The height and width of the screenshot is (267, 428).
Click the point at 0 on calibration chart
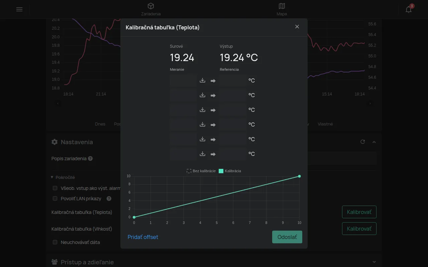(x=134, y=217)
